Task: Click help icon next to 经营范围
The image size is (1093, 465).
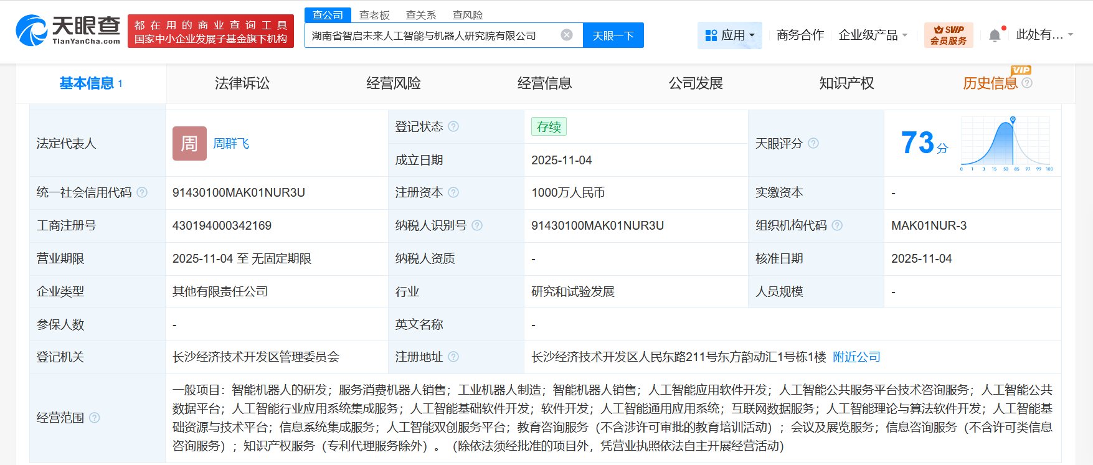Action: tap(94, 418)
